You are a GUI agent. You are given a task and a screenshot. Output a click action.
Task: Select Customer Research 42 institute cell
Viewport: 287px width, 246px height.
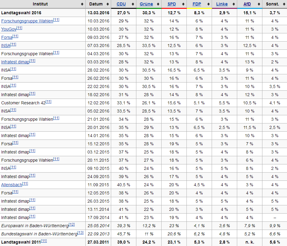(x=43, y=103)
